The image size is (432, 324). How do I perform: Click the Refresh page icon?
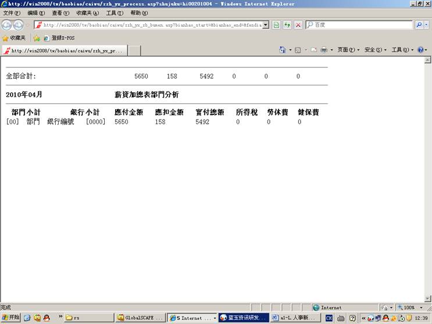click(x=287, y=25)
